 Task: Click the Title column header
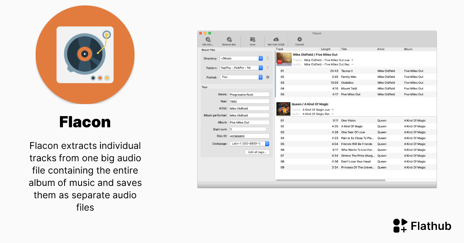coord(358,49)
